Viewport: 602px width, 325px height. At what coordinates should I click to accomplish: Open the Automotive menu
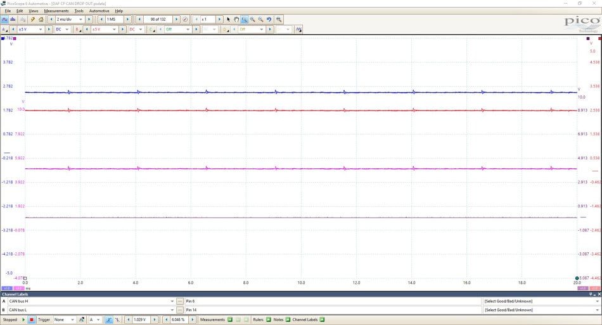click(99, 11)
